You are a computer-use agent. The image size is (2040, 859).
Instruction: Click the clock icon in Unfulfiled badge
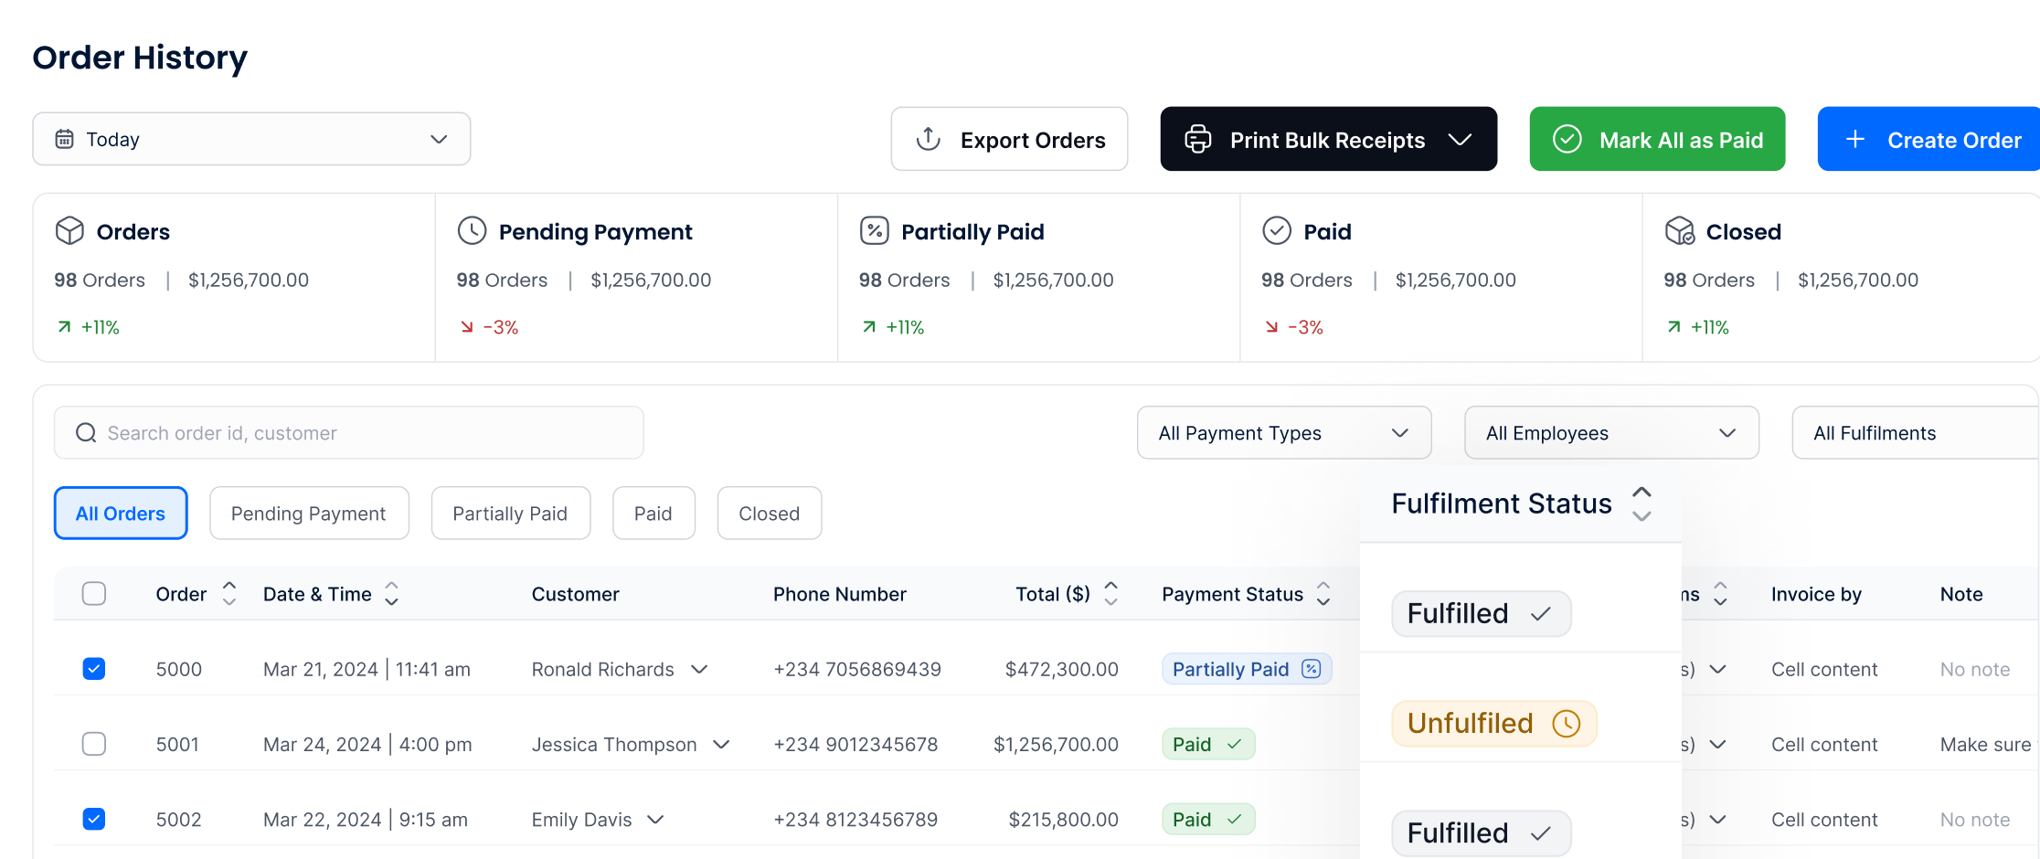[1566, 724]
